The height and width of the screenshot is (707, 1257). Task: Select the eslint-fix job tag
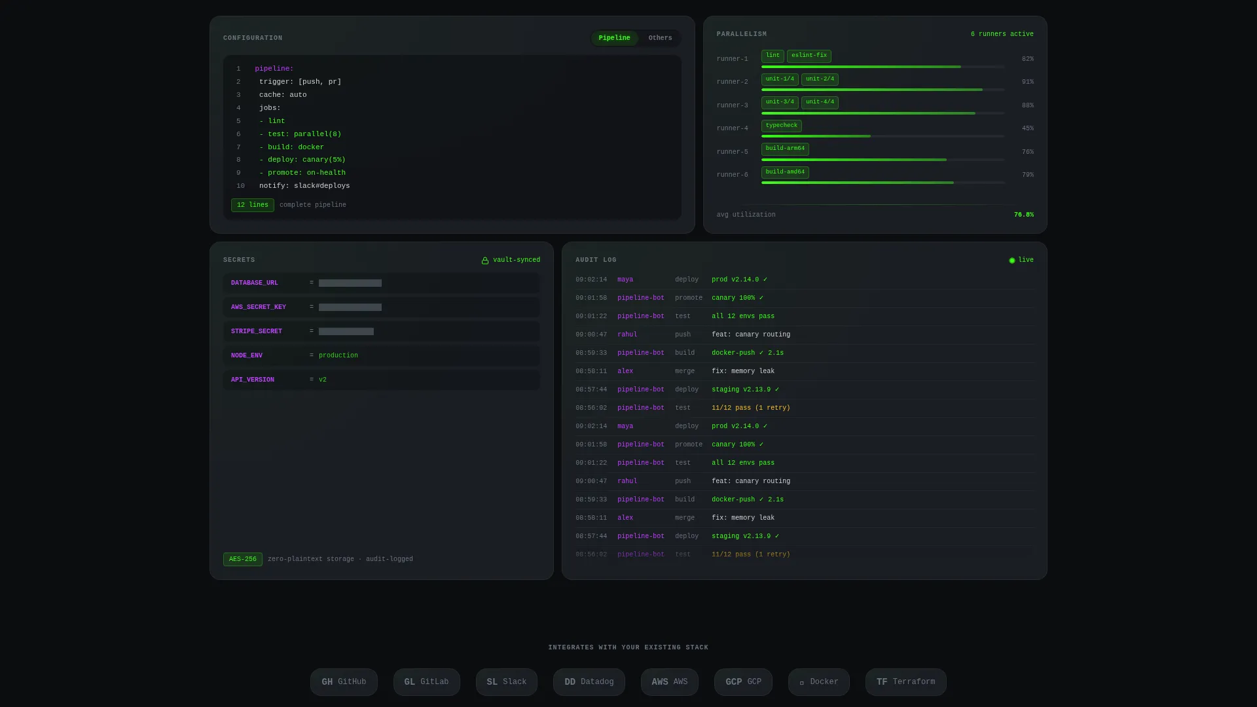pyautogui.click(x=809, y=56)
